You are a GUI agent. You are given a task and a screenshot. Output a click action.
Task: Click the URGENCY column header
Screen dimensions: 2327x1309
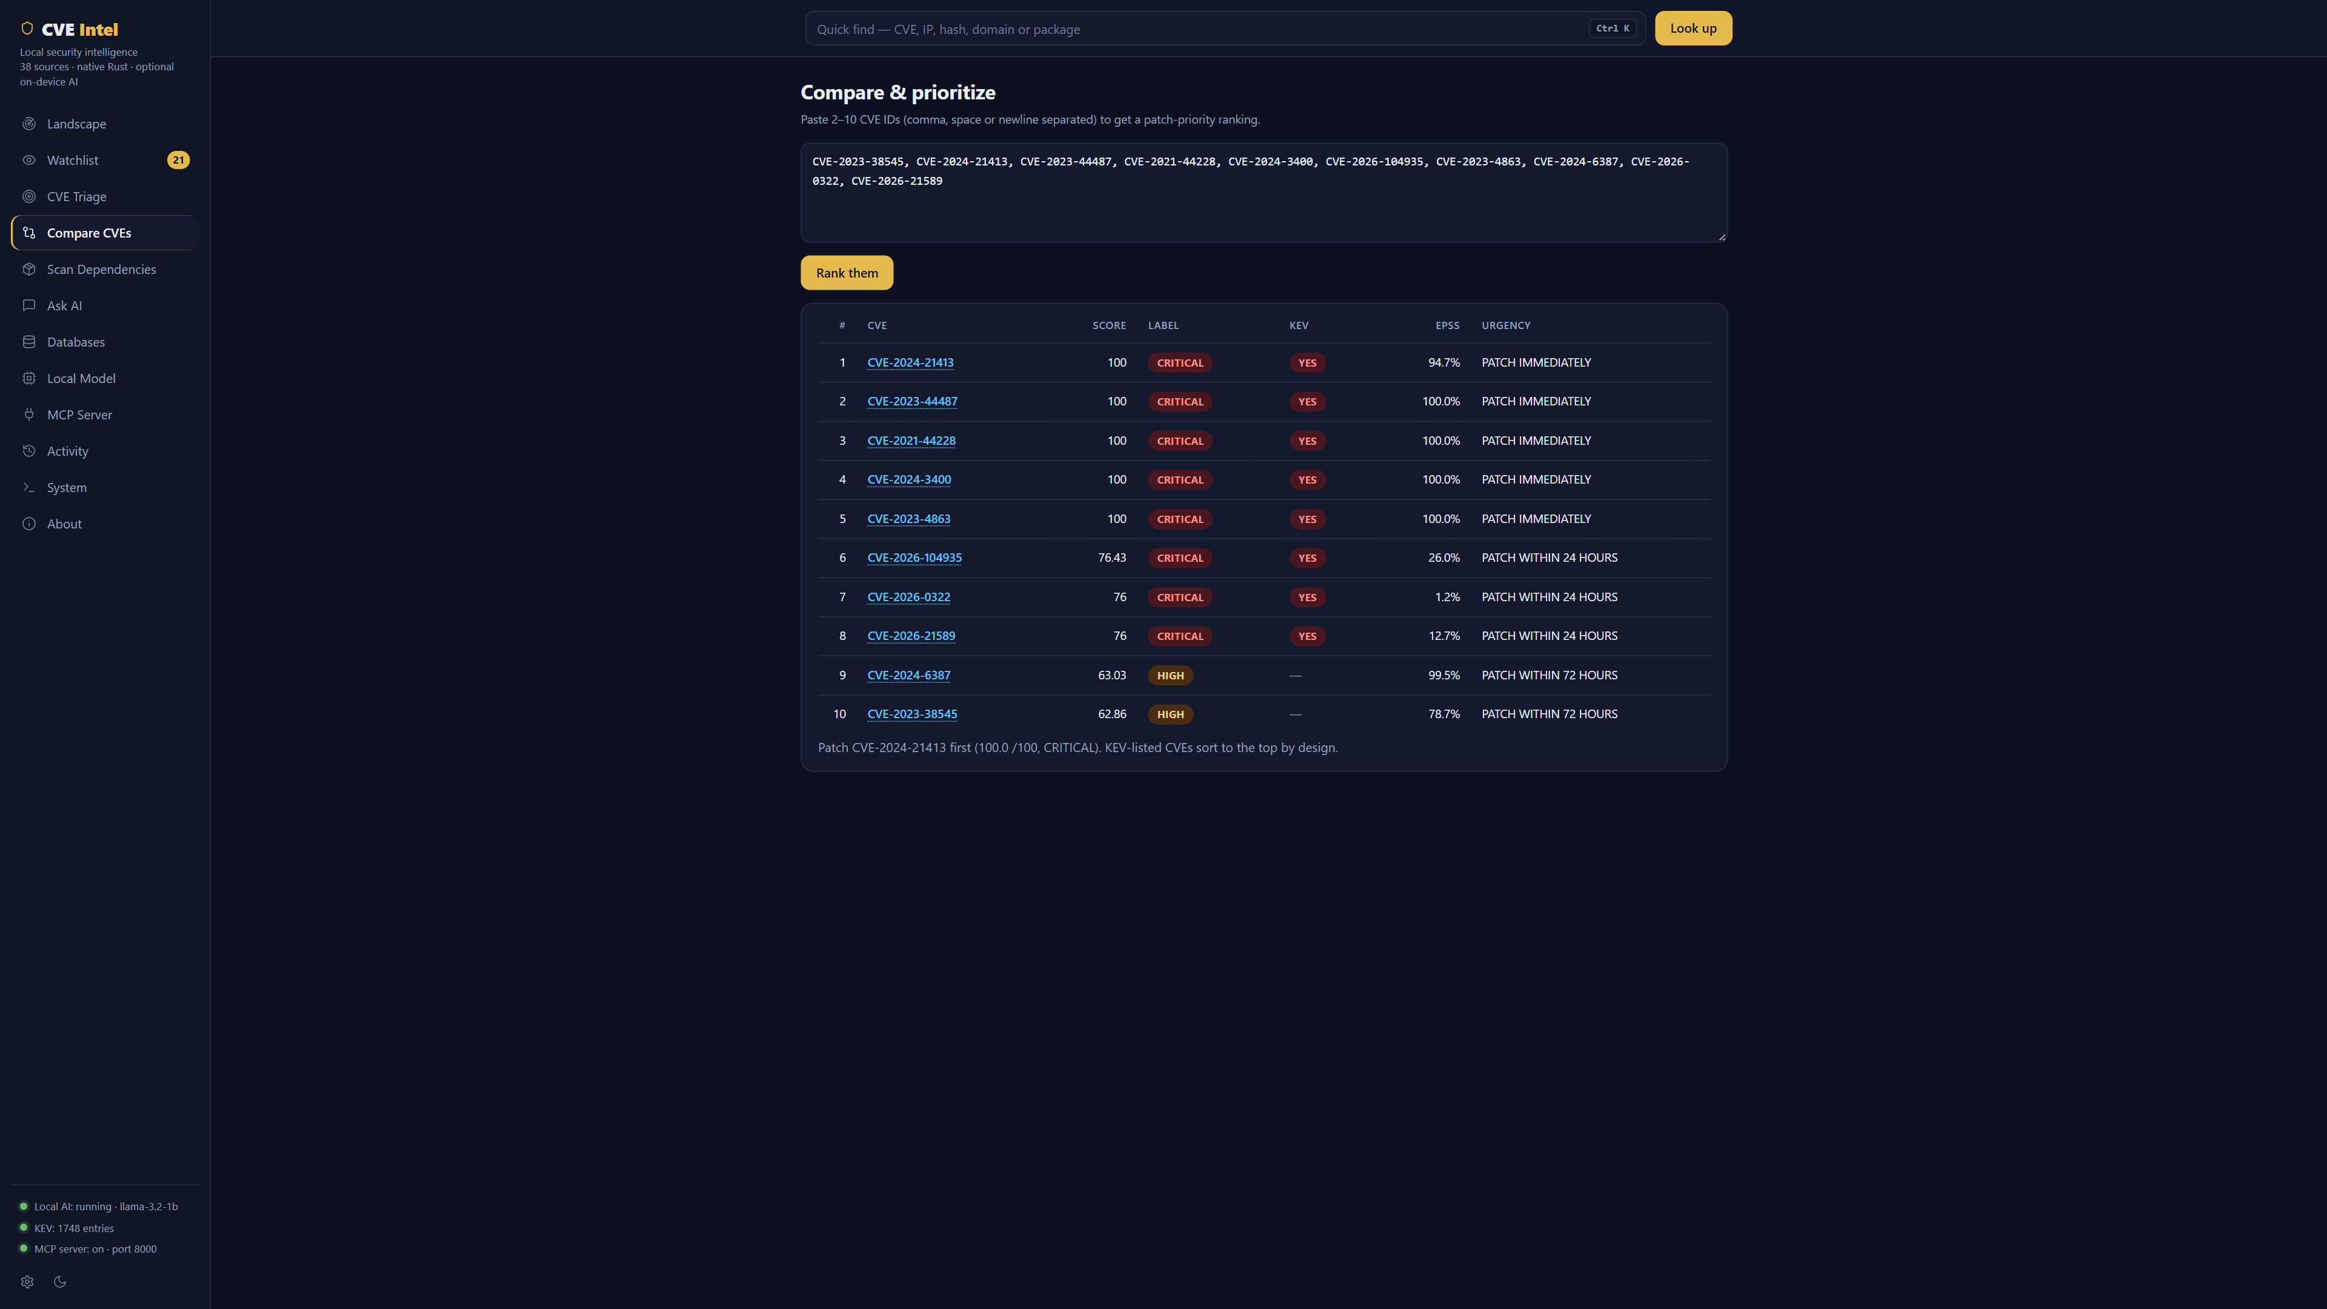click(x=1505, y=325)
